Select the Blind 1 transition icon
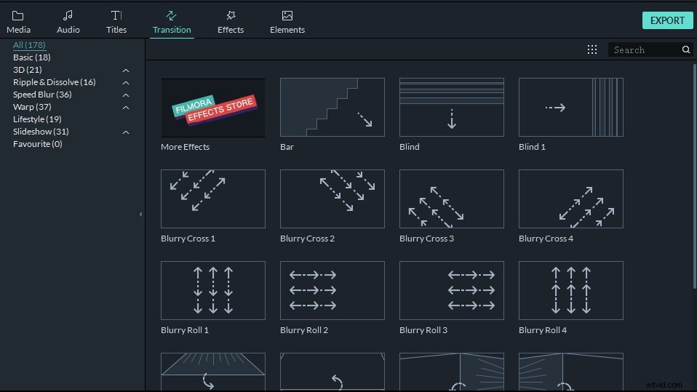This screenshot has width=697, height=392. click(x=570, y=108)
